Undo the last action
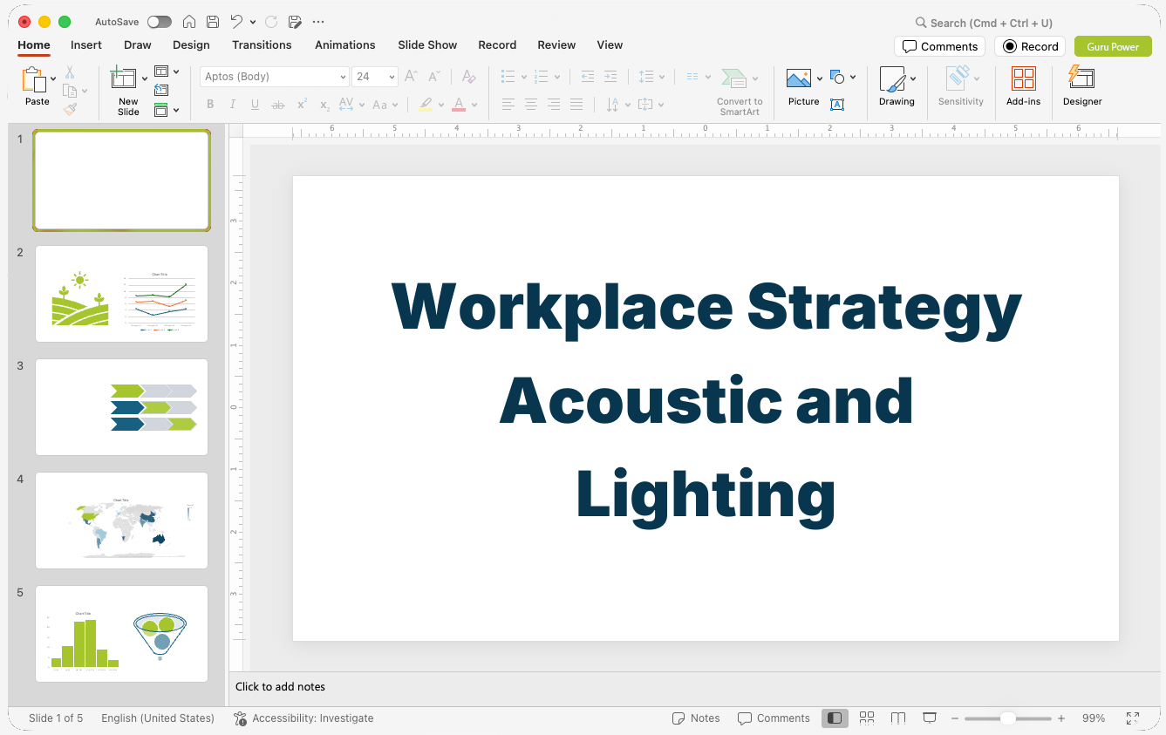This screenshot has width=1166, height=735. pos(236,22)
